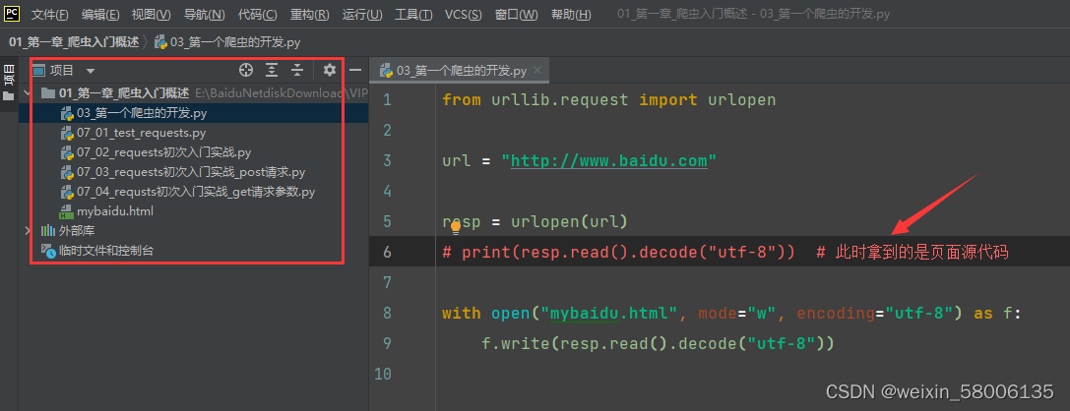Click the string "mybaidu.html" on line 8
Viewport: 1070px width, 411px height.
tap(608, 313)
